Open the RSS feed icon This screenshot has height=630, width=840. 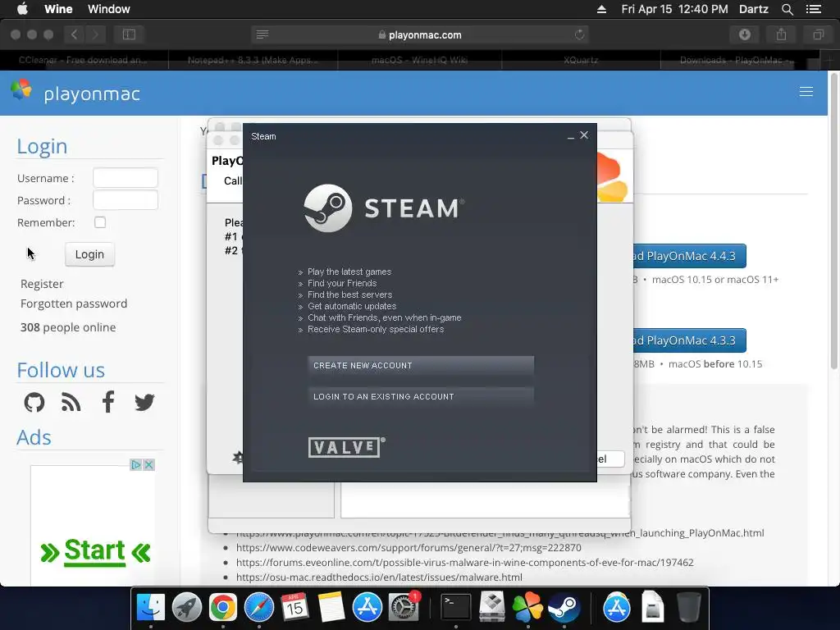71,402
